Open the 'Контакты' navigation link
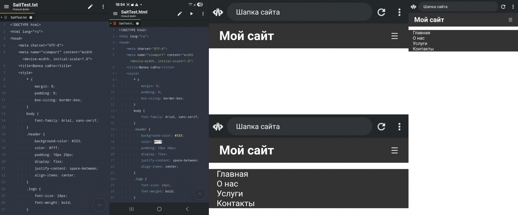 236,203
